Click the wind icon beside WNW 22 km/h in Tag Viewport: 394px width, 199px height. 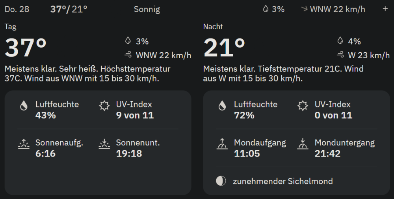(128, 55)
